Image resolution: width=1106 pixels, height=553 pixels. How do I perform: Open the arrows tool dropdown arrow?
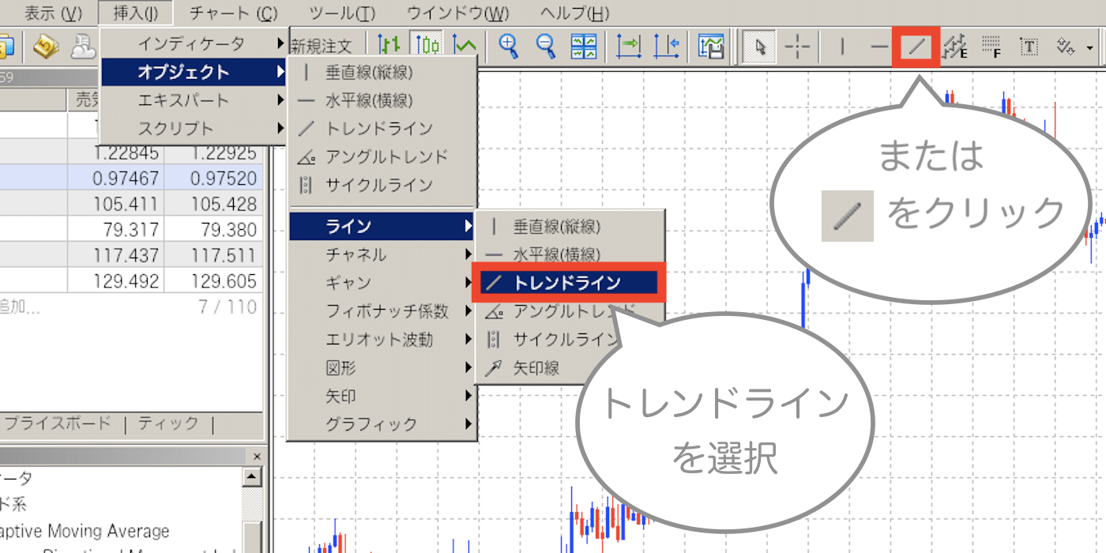pos(1089,48)
